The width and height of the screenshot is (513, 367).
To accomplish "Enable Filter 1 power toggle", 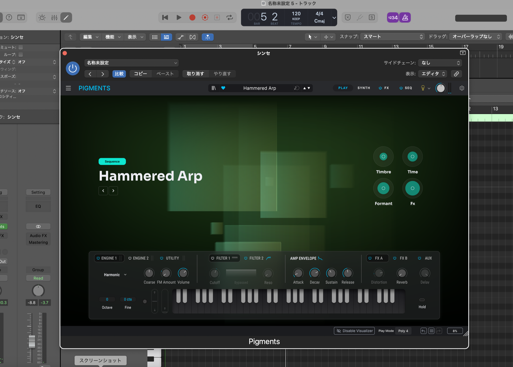I will pyautogui.click(x=212, y=258).
